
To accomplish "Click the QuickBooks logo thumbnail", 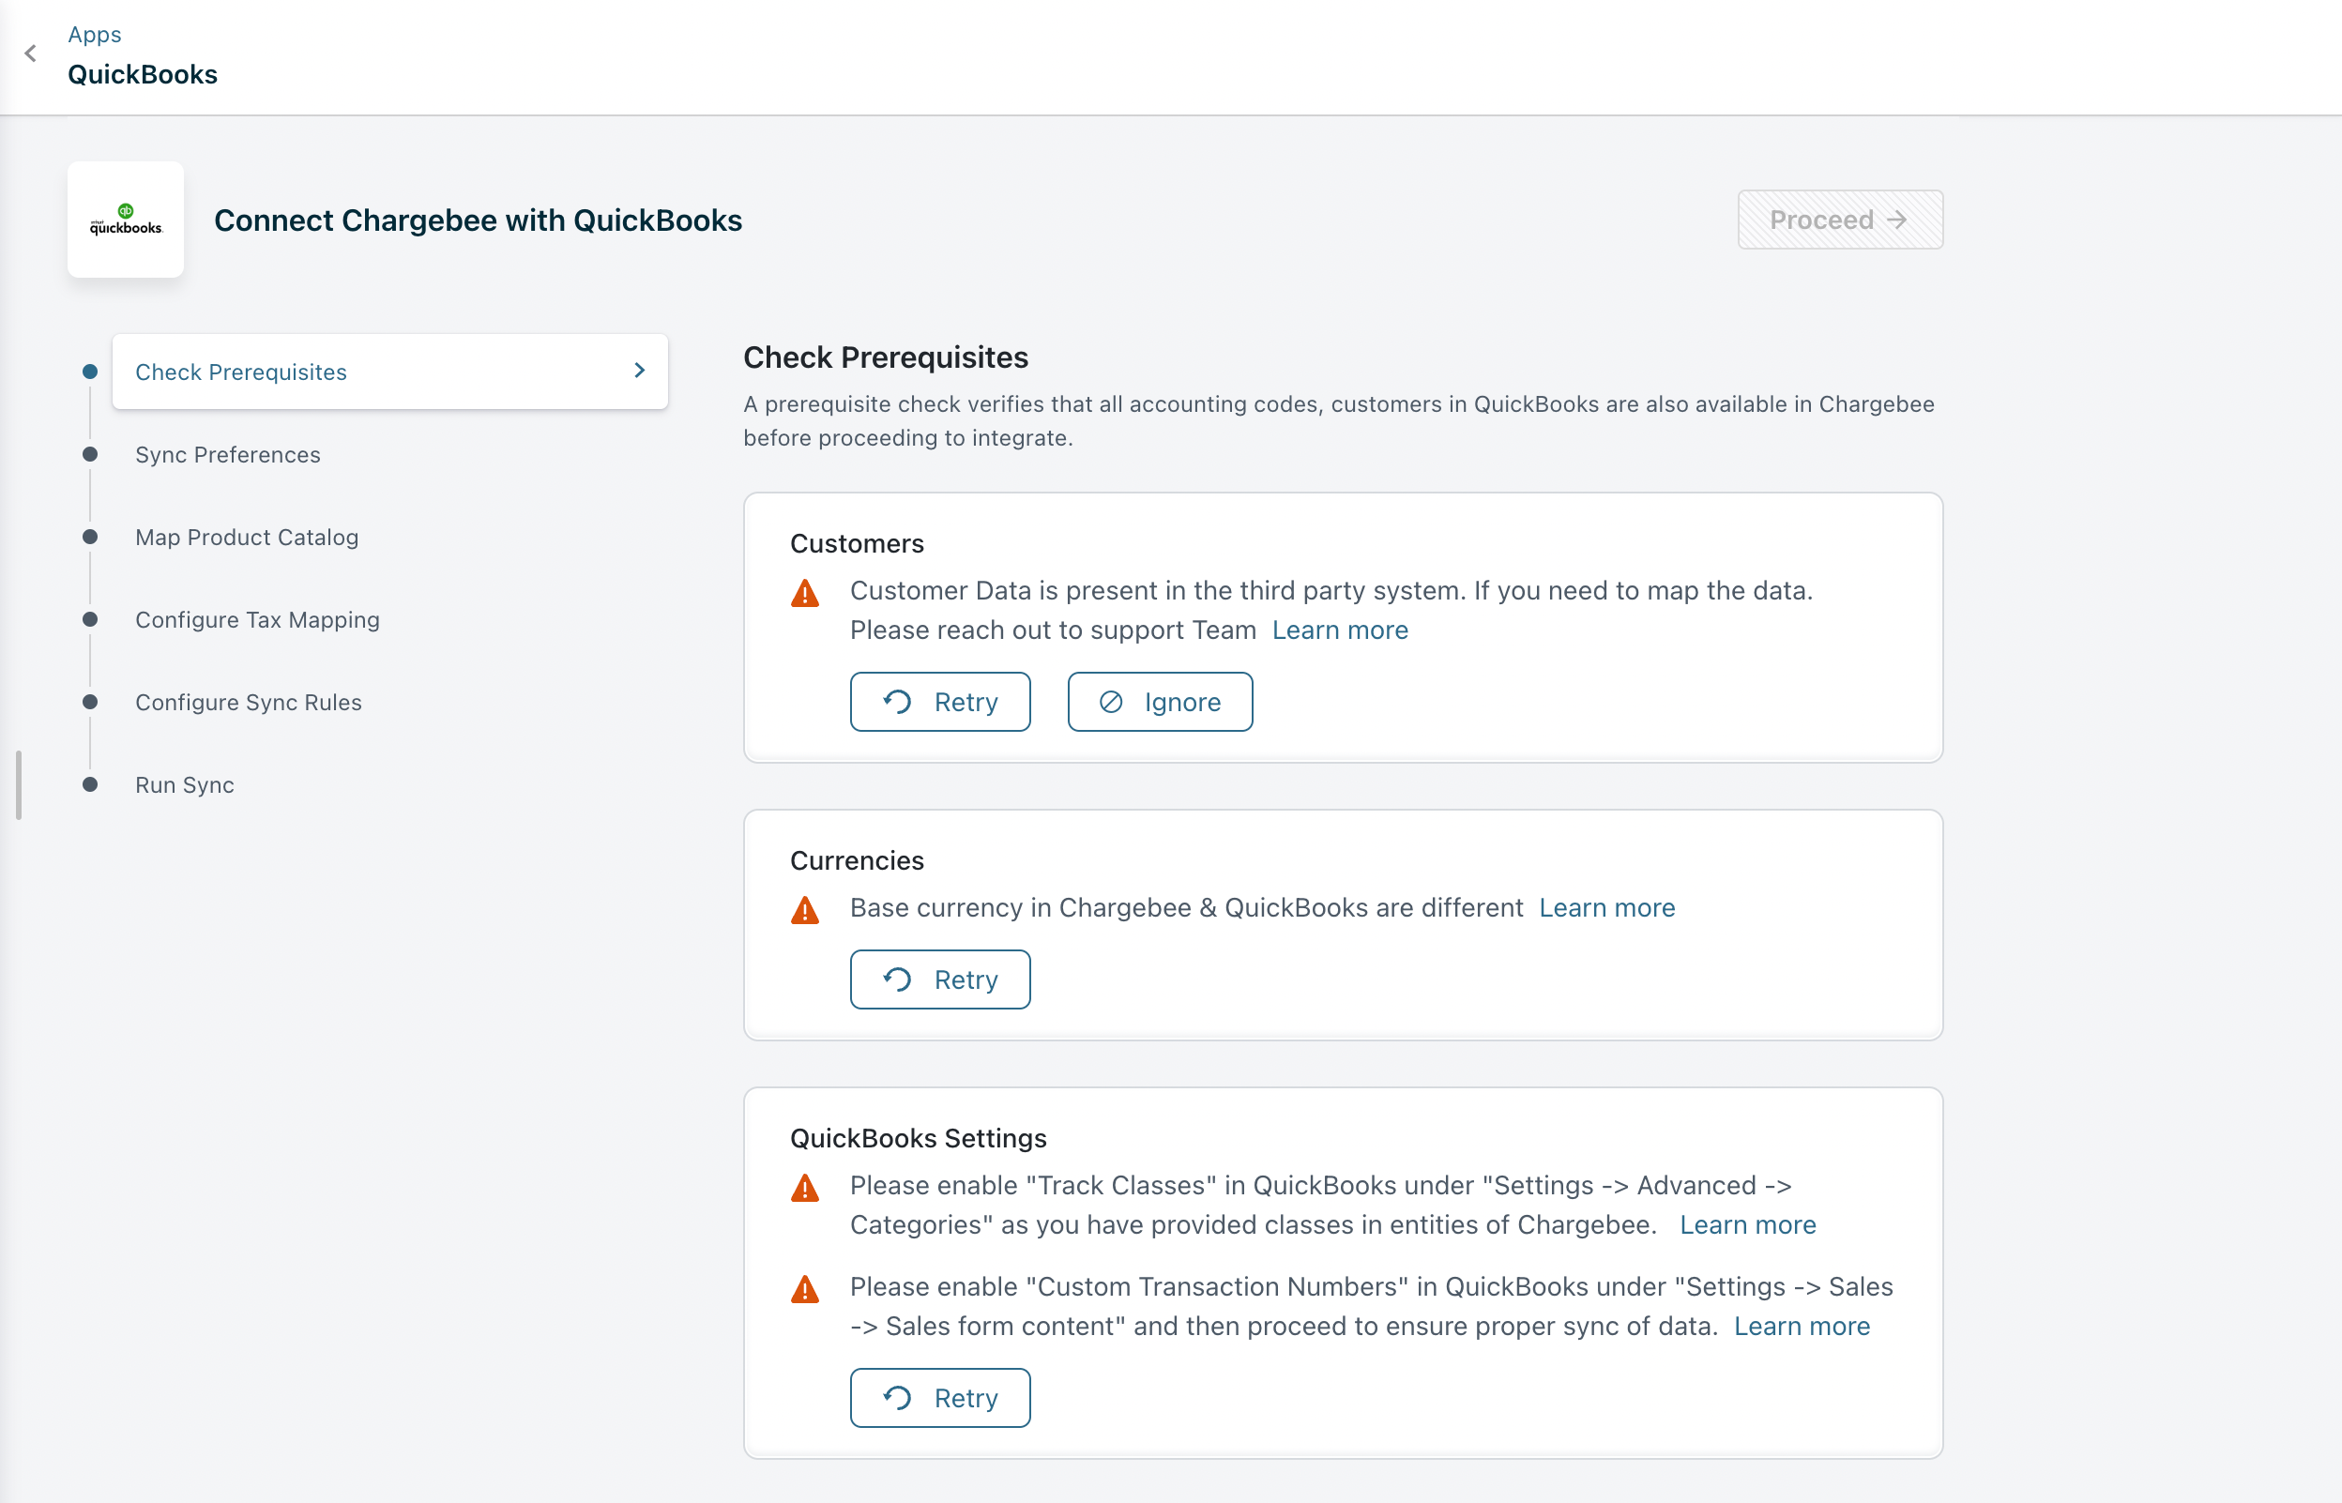I will [x=126, y=220].
